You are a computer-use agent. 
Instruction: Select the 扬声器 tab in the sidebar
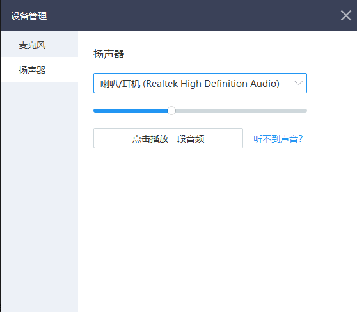40,70
